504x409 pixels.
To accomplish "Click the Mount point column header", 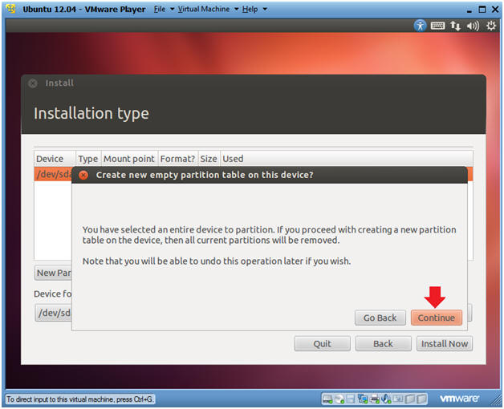I will click(129, 159).
